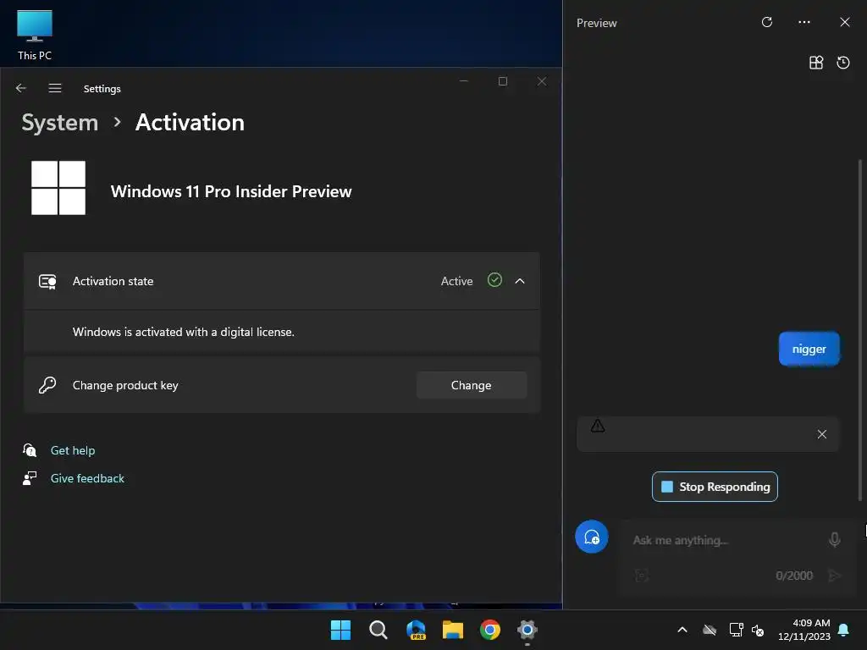Click the Get help icon
The image size is (867, 650).
coord(30,450)
